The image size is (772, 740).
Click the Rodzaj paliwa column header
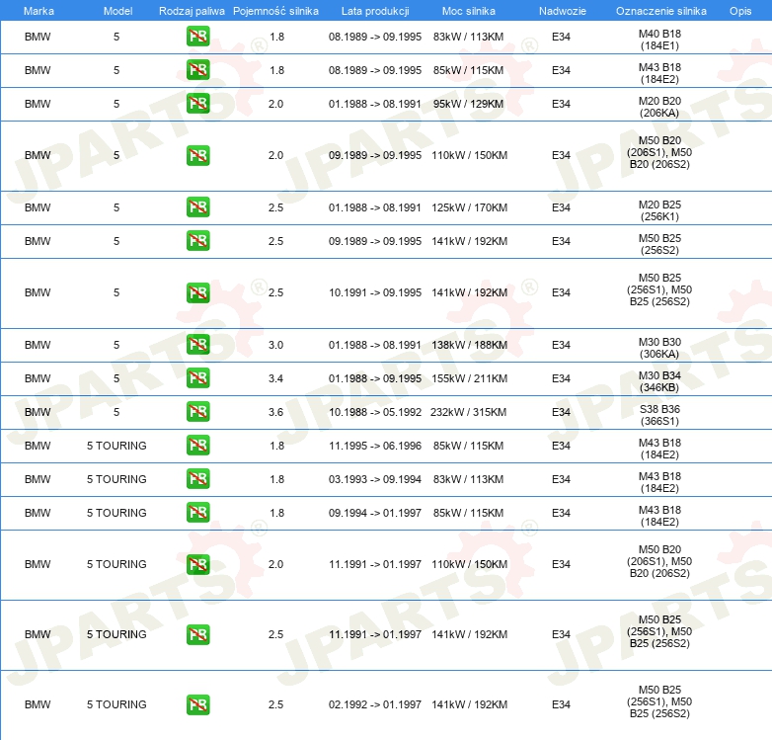click(x=192, y=11)
